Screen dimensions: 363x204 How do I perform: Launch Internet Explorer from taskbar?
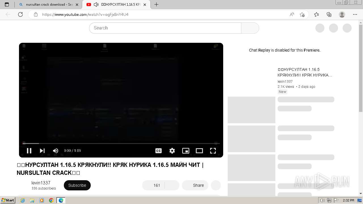23,200
